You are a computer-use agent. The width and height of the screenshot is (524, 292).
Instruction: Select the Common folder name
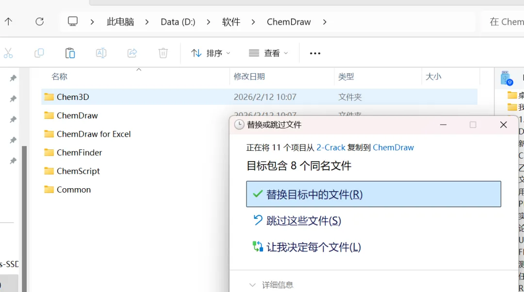(74, 190)
